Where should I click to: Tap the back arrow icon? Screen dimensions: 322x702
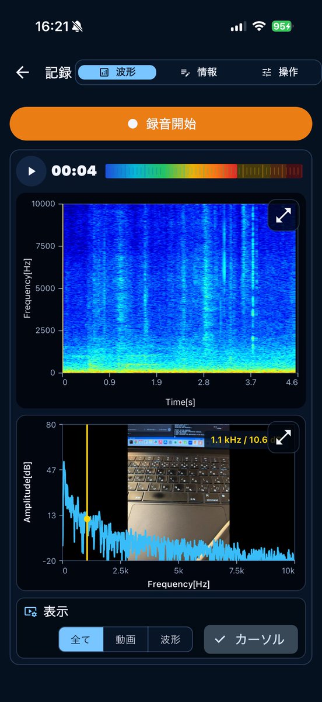tap(22, 73)
